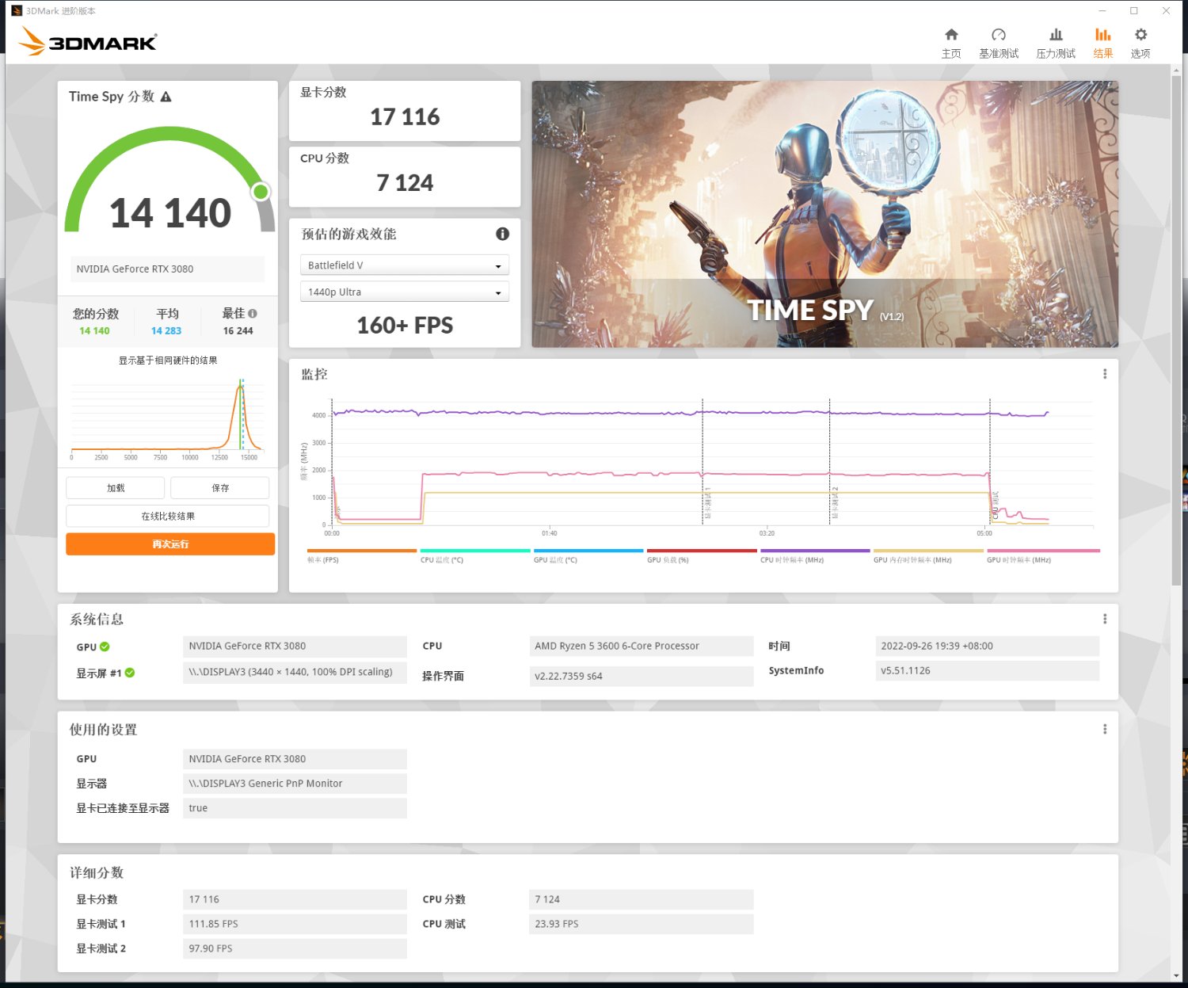This screenshot has height=988, width=1188.
Task: Close the 3DMark window
Action: tap(1166, 11)
